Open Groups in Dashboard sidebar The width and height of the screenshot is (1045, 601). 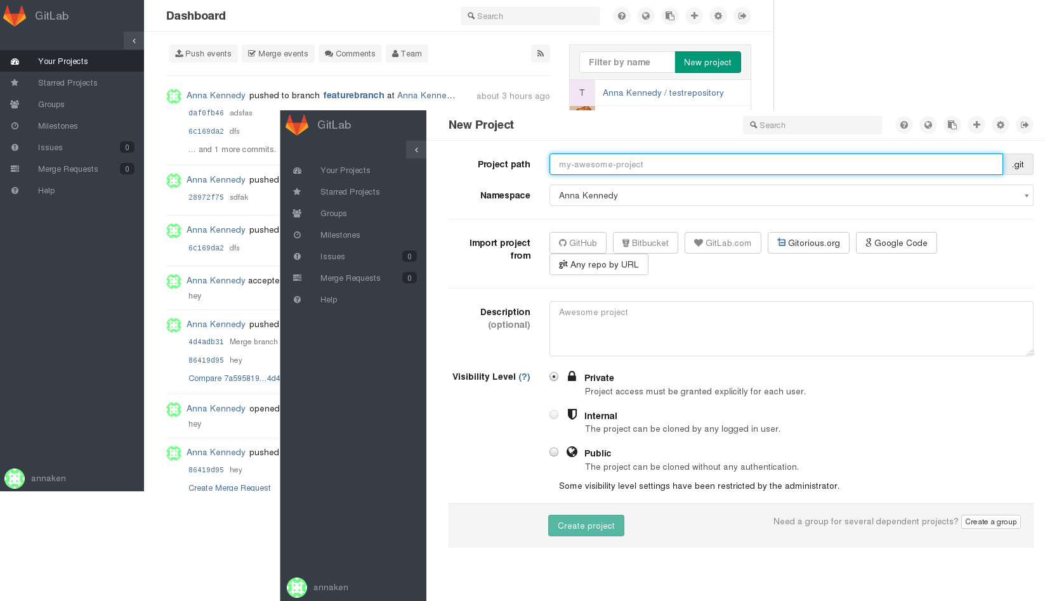[72, 105]
